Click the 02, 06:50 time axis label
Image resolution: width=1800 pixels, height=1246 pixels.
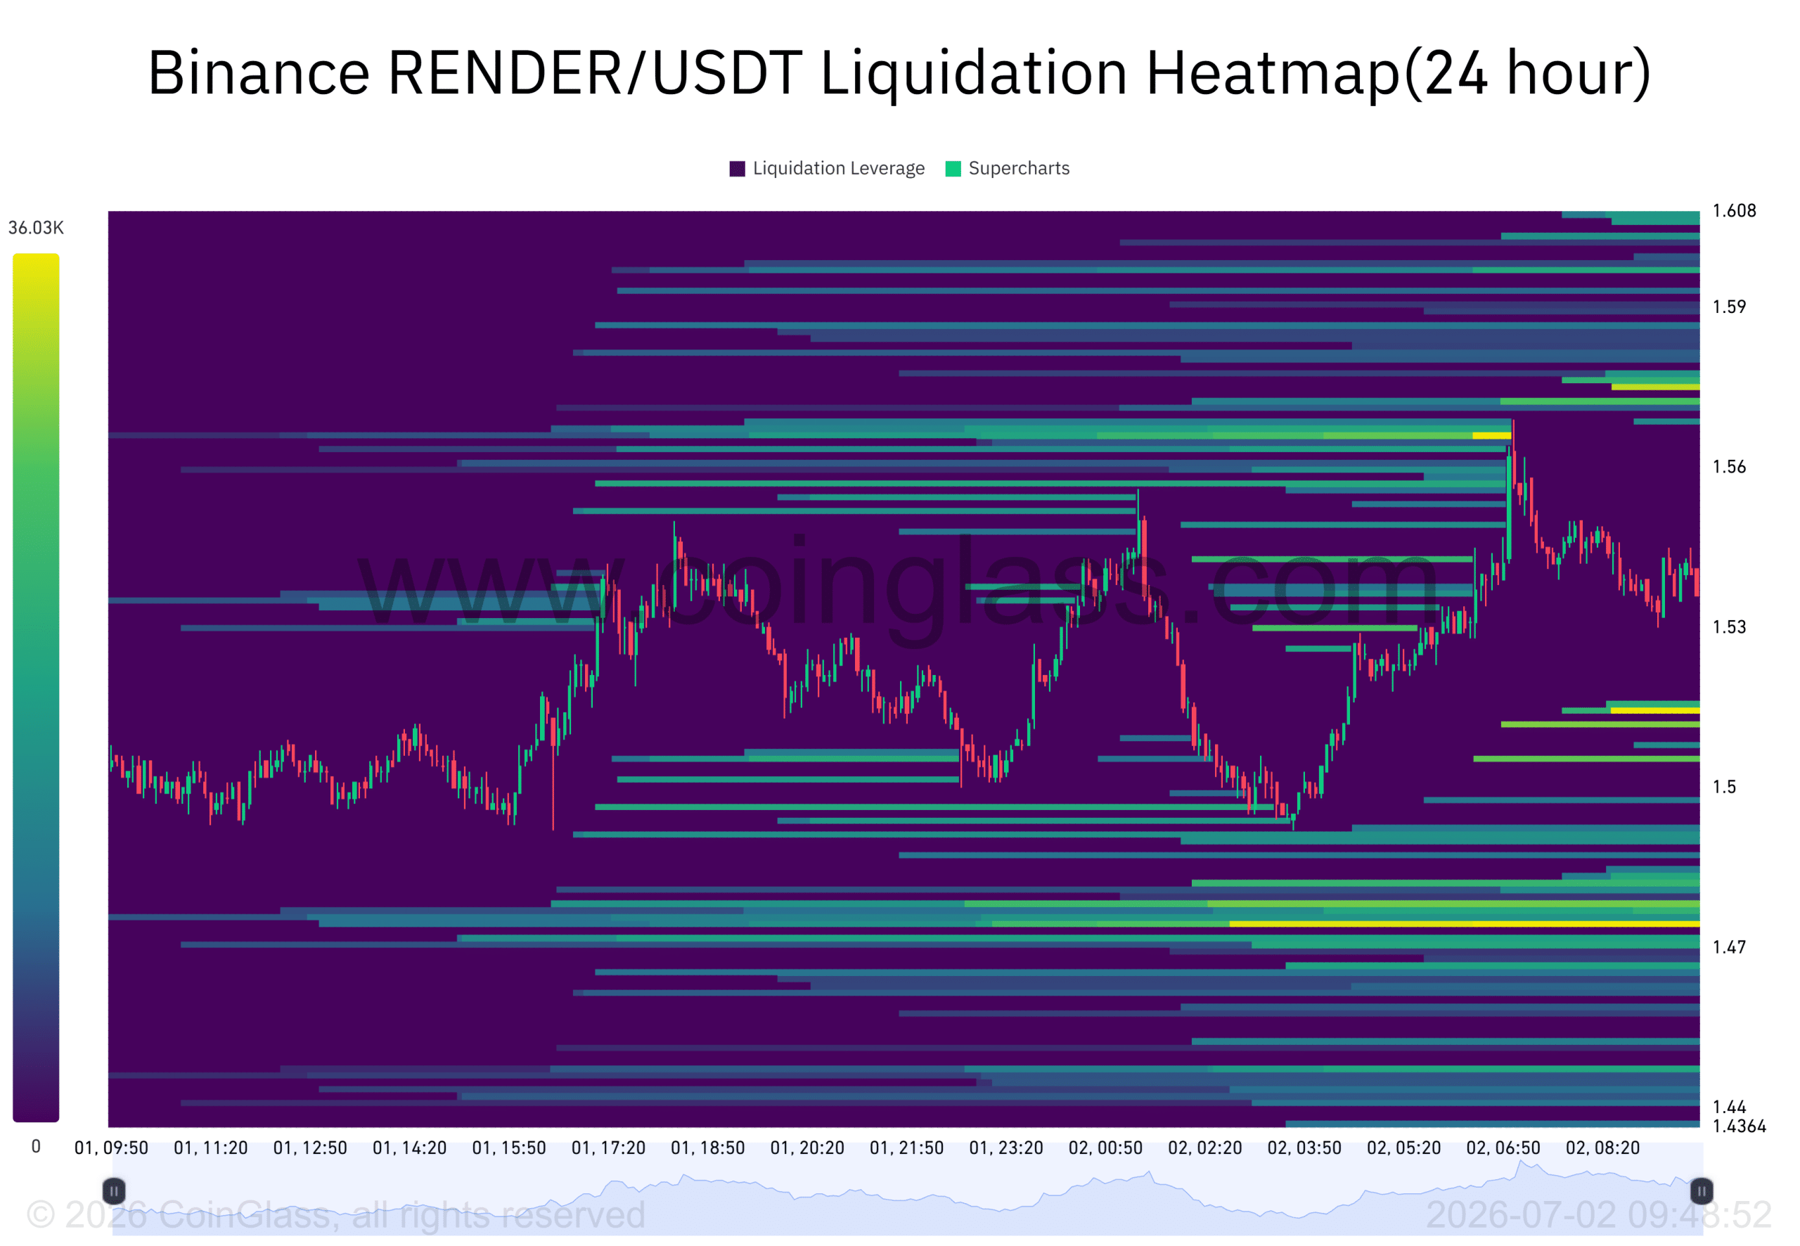(1503, 1148)
